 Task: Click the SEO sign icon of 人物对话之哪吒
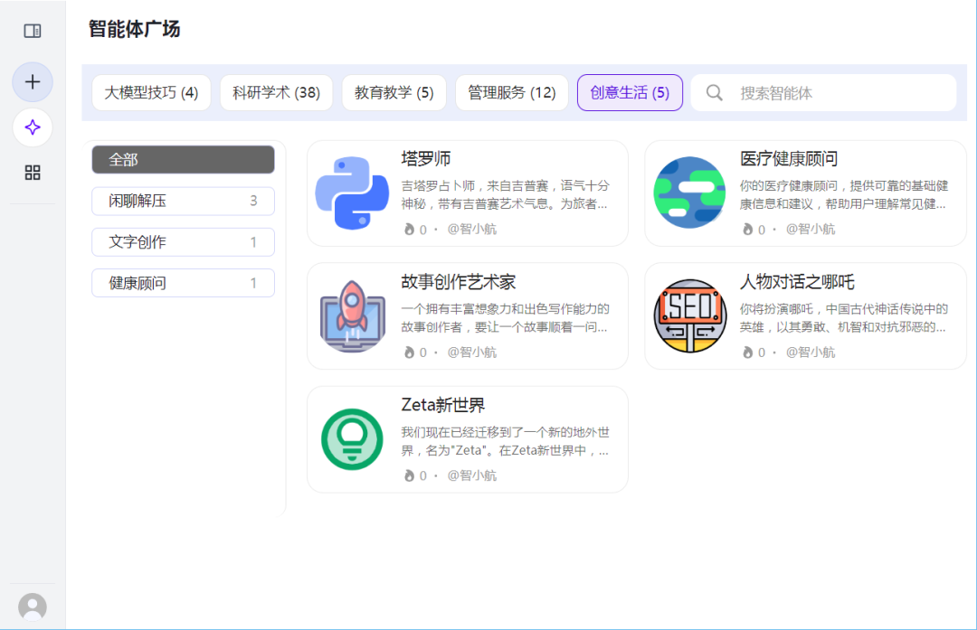(x=689, y=316)
